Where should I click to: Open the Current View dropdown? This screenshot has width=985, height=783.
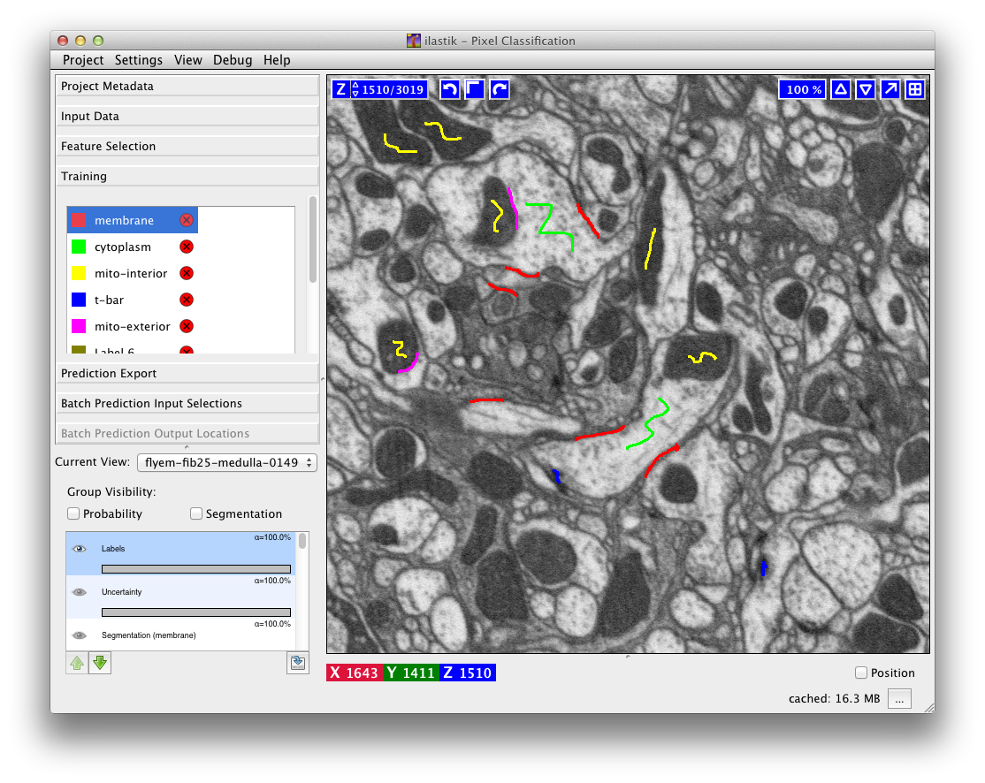point(226,462)
